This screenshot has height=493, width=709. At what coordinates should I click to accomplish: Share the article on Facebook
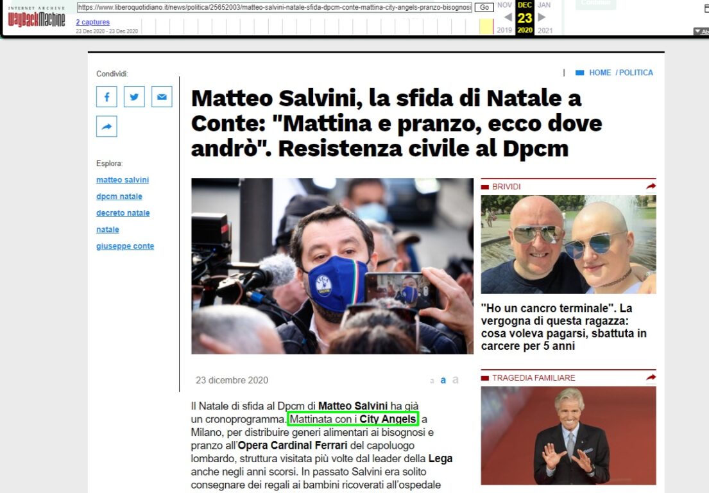(x=107, y=96)
